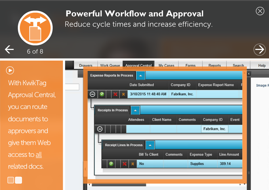269x190 pixels.
Task: Sort by the Line Amount column
Action: (x=229, y=154)
